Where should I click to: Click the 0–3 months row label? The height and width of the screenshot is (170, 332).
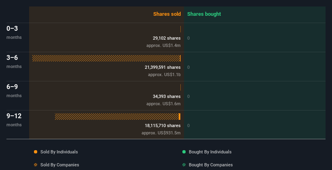point(14,32)
